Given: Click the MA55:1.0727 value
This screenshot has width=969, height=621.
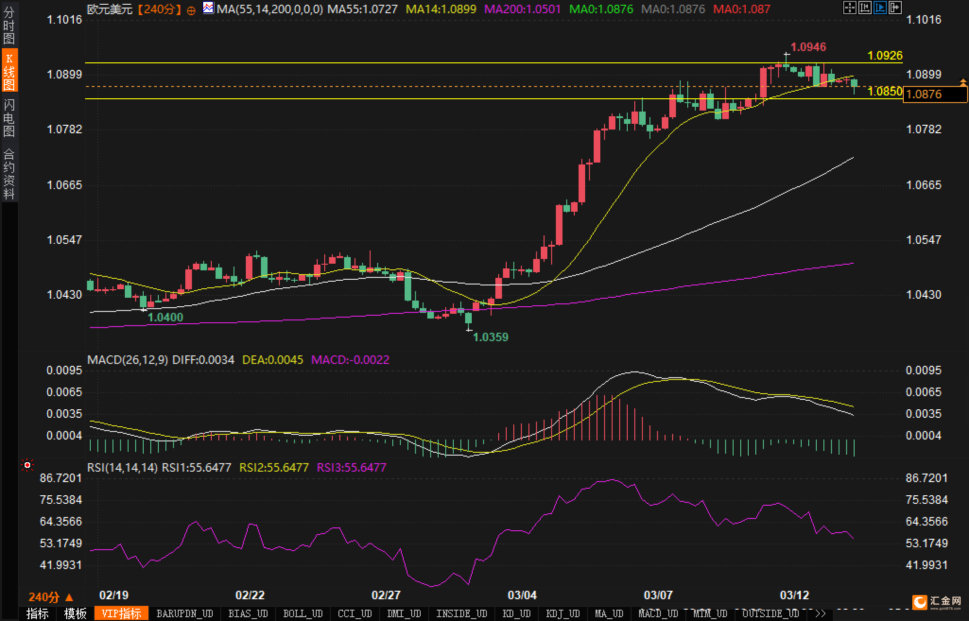Looking at the screenshot, I should 363,9.
